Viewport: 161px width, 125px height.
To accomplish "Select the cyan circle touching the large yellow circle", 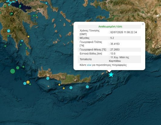I will pyautogui.click(x=25, y=83).
